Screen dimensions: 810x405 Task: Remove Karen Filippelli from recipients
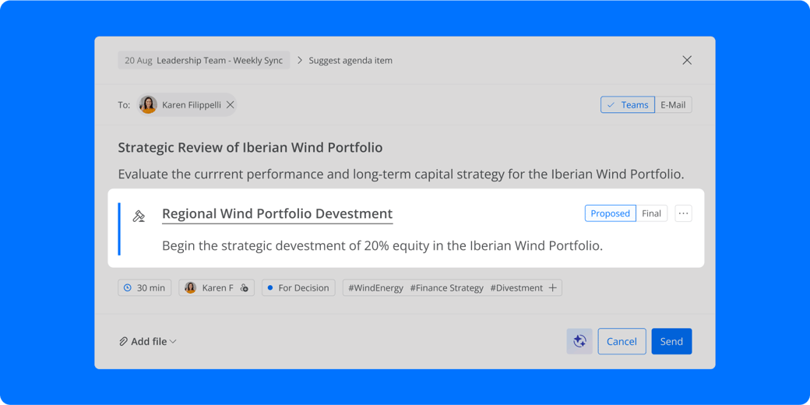[231, 105]
